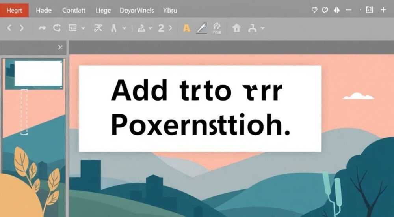Image resolution: width=394 pixels, height=217 pixels.
Task: Open the red Heqrt tab
Action: point(14,10)
